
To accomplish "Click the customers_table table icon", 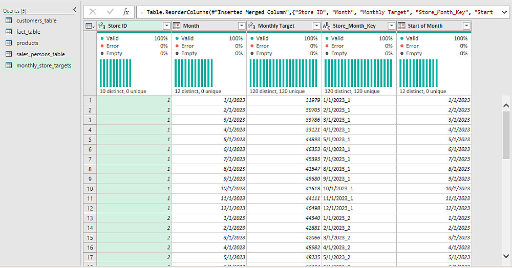I will pyautogui.click(x=9, y=20).
